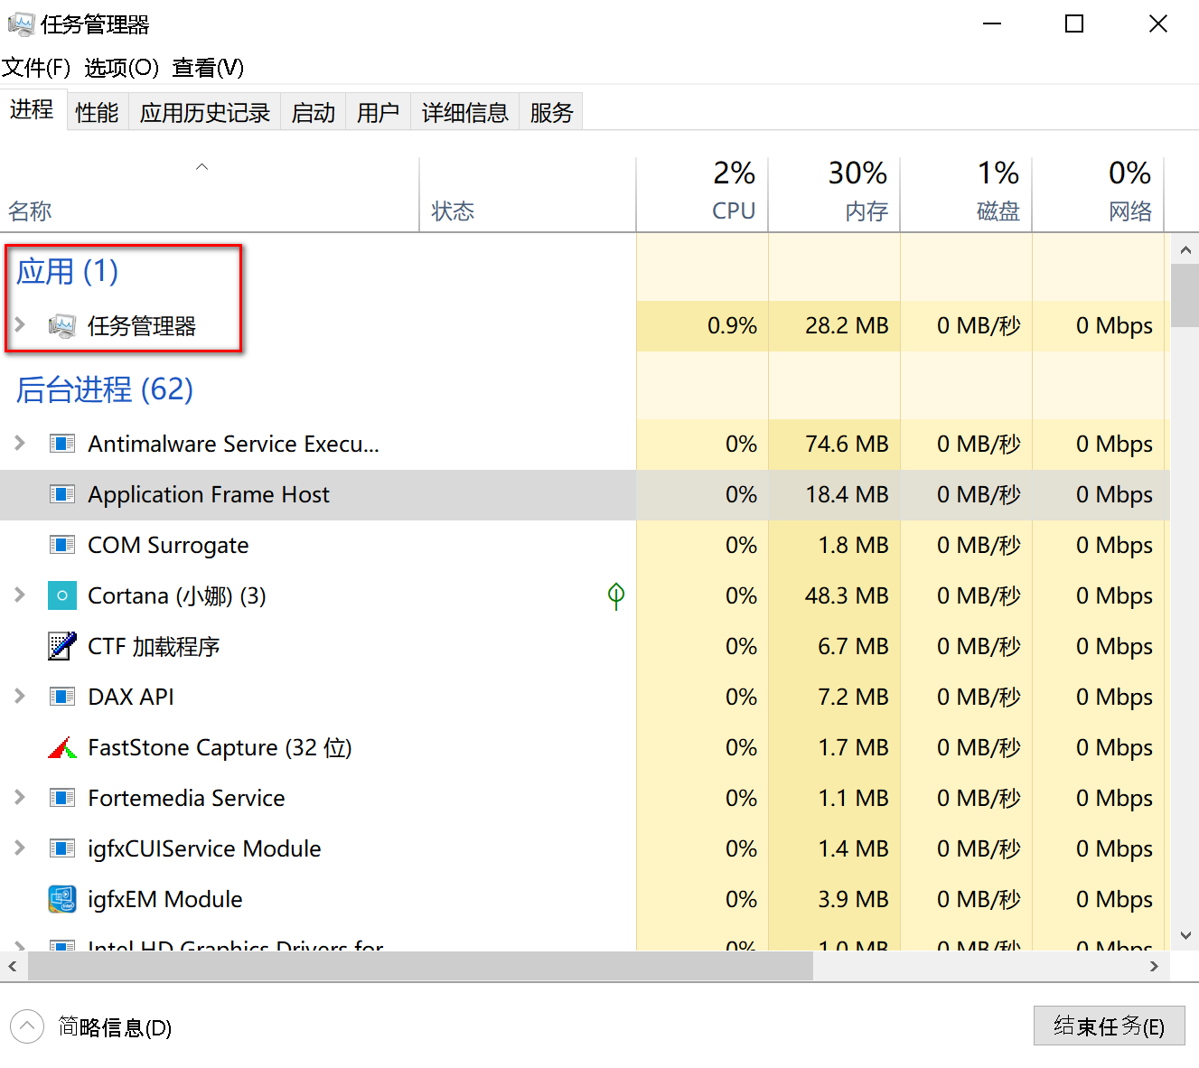This screenshot has height=1068, width=1199.
Task: Click the CTF 加载程序 pen icon
Action: [x=62, y=647]
